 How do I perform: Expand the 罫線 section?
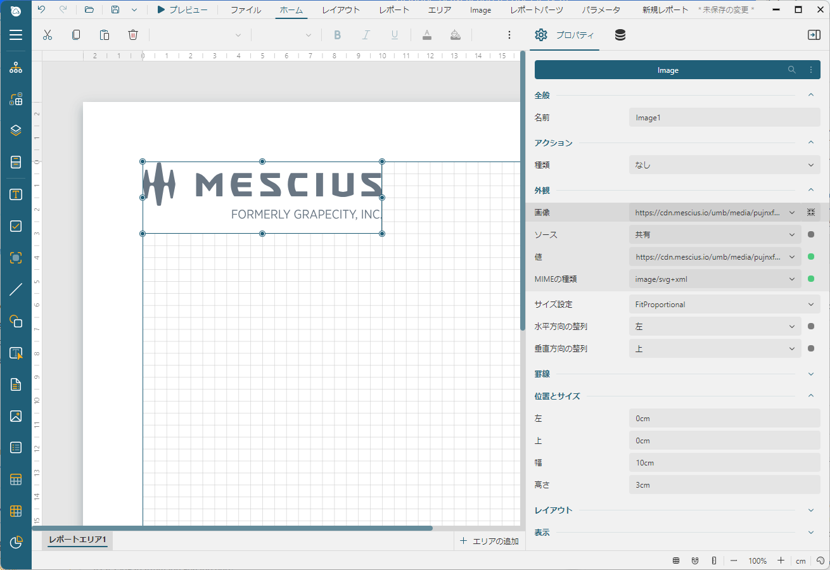[811, 374]
